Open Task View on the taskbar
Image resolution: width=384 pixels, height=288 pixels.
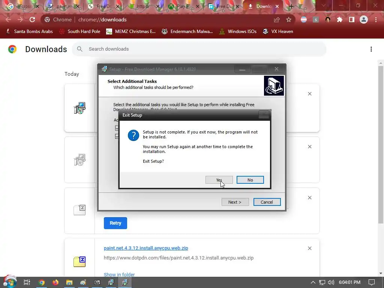pyautogui.click(x=27, y=282)
